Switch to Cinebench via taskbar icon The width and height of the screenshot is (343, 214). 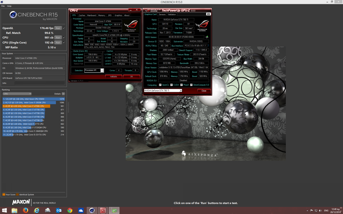pos(92,210)
